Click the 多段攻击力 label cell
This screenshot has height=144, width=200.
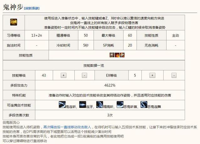[x=19, y=85]
